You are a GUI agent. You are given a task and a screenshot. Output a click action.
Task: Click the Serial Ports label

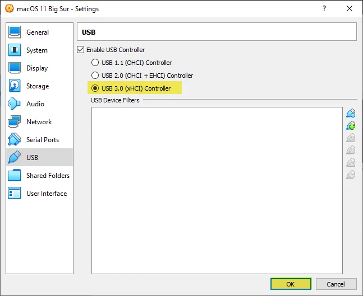tap(43, 140)
